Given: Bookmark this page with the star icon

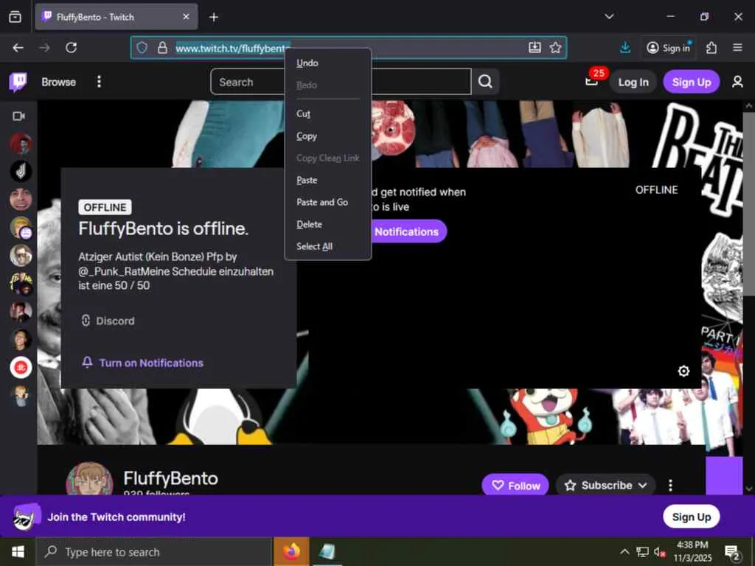Looking at the screenshot, I should [556, 48].
